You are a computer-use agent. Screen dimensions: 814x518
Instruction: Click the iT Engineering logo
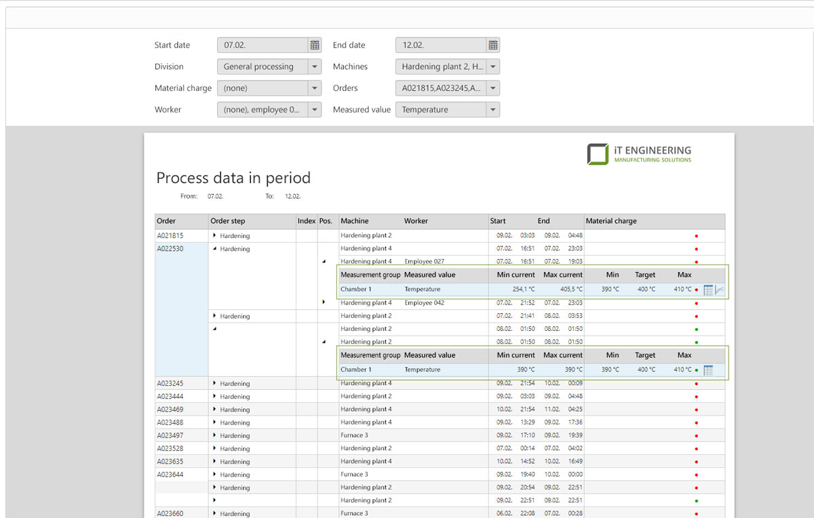(x=640, y=153)
